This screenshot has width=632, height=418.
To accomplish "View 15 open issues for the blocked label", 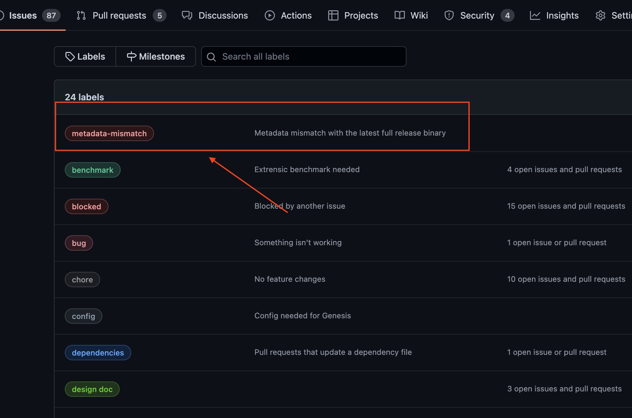I will [566, 206].
